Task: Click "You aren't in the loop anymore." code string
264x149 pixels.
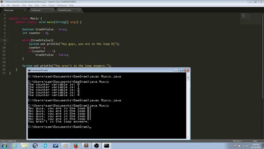Action: (x=80, y=66)
